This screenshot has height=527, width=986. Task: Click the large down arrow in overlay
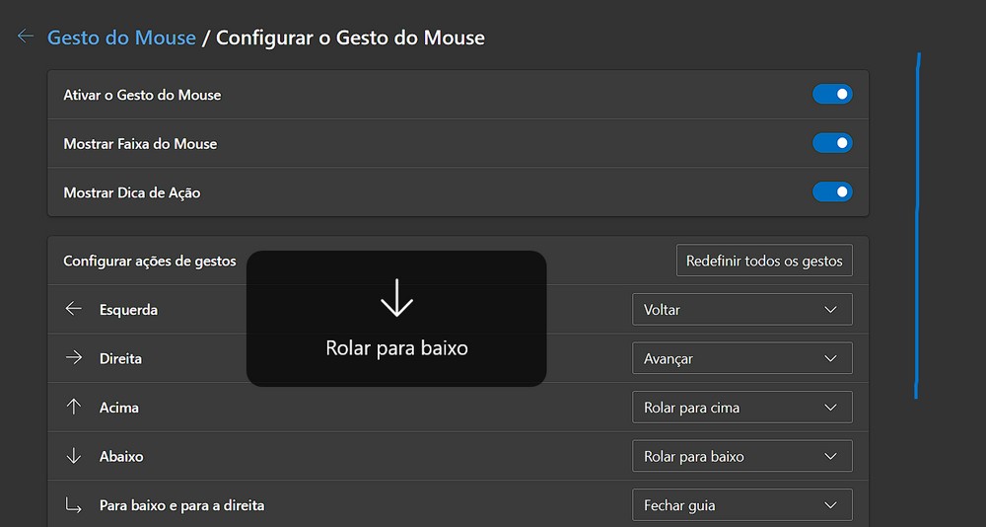coord(396,297)
